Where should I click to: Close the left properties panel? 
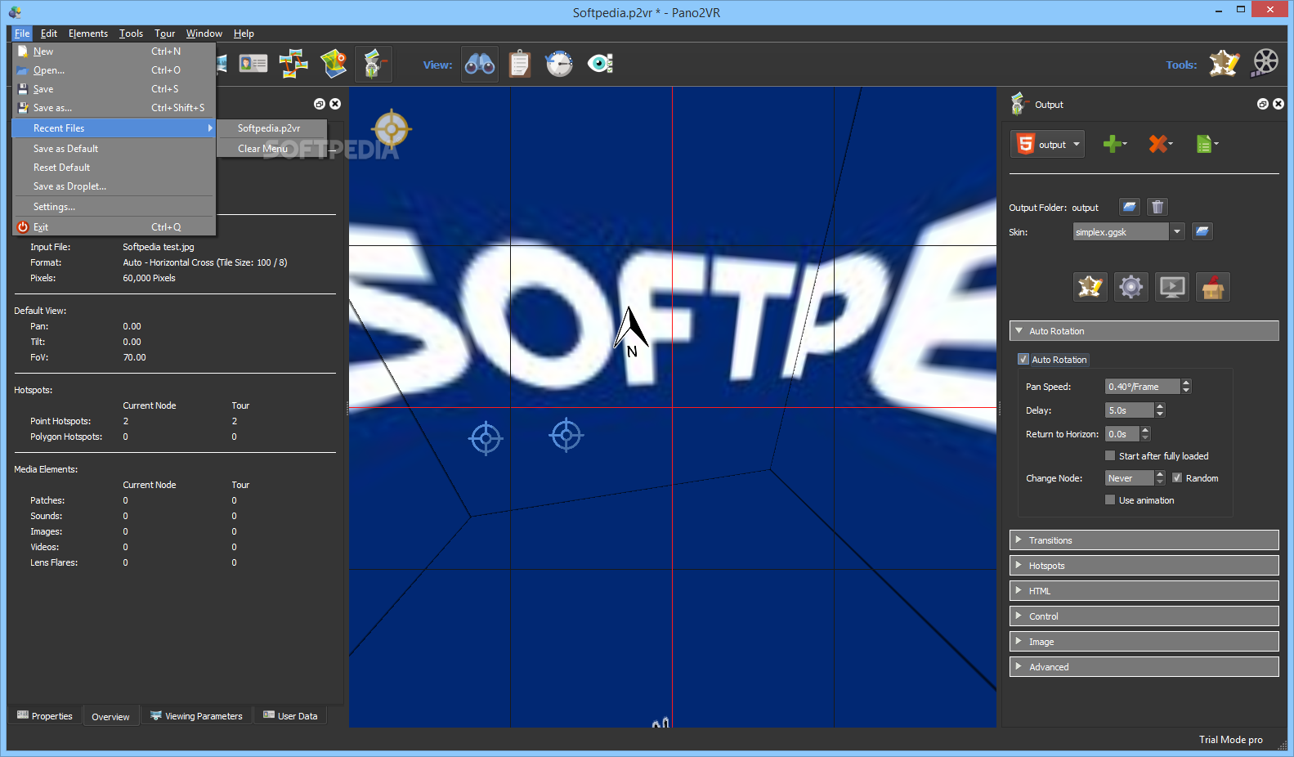pyautogui.click(x=335, y=104)
